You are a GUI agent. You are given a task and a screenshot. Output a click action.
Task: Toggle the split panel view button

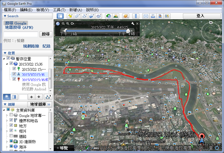[14, 97]
